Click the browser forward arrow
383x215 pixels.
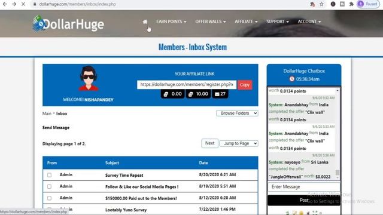tap(14, 4)
